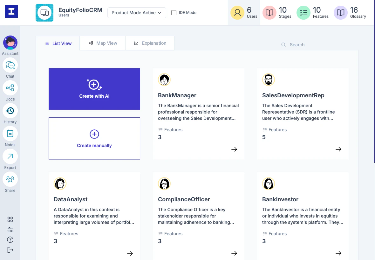Open settings sliders icon in lower sidebar

pyautogui.click(x=10, y=230)
